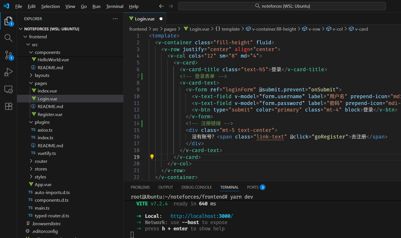Open the Explorer view in activity bar
Screen dimensions: 401x238
9,21
